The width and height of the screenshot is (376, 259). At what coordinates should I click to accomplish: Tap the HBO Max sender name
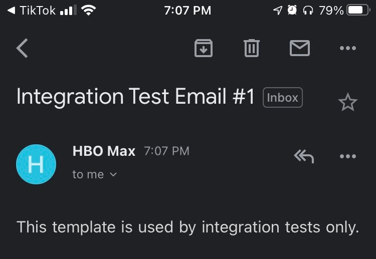point(104,151)
